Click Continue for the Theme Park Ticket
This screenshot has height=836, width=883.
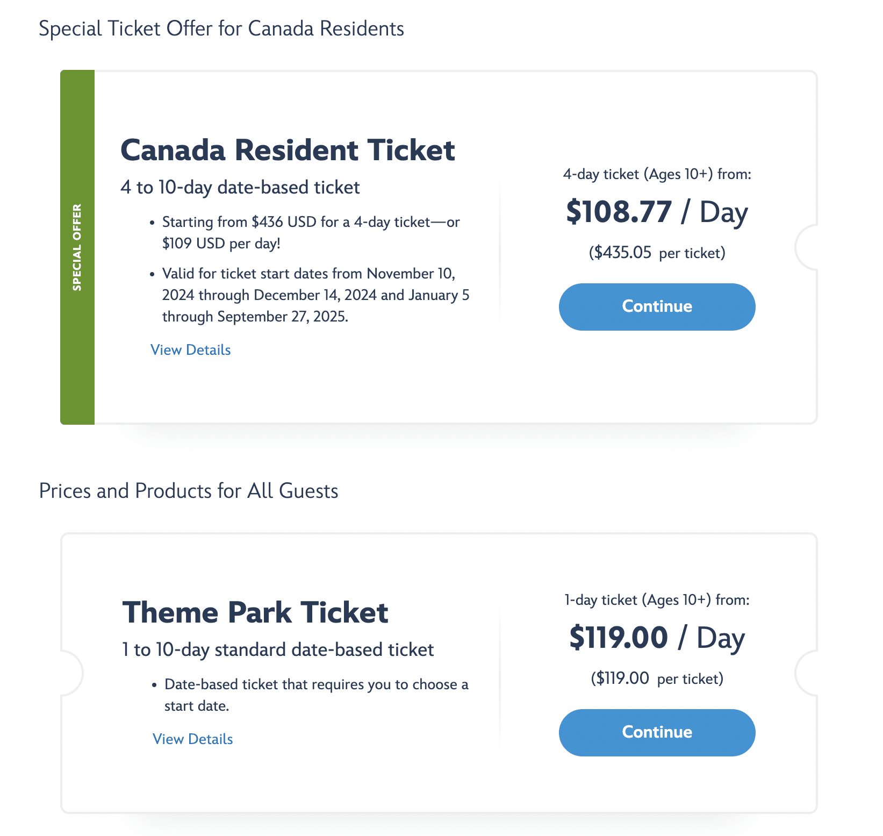(657, 732)
